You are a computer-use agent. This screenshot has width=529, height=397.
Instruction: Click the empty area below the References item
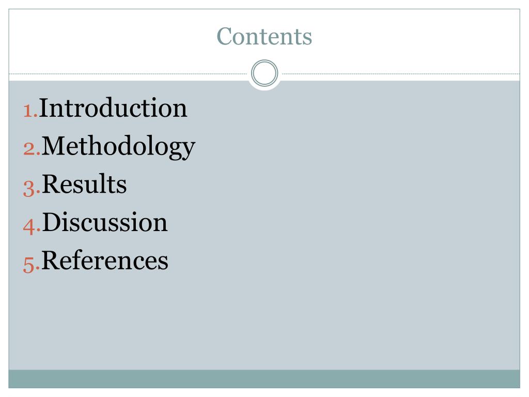pos(264,320)
